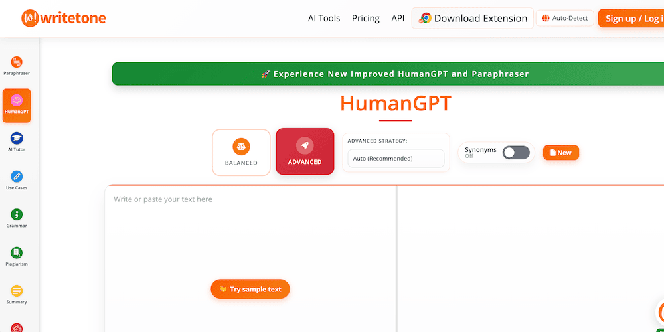The image size is (664, 332).
Task: Click the New document button
Action: pyautogui.click(x=560, y=153)
